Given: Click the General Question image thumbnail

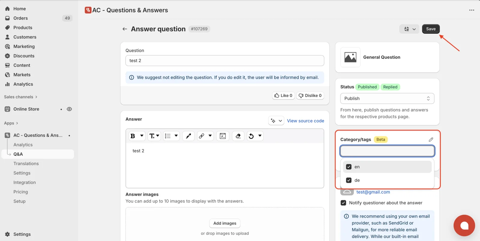Looking at the screenshot, I should pos(350,57).
